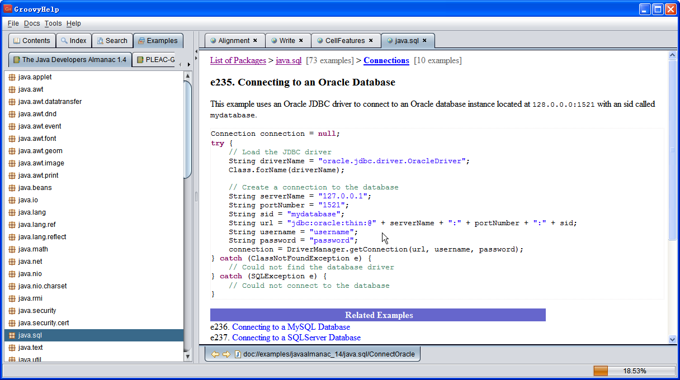Select java.text in package list
The image size is (680, 380).
pyautogui.click(x=94, y=348)
